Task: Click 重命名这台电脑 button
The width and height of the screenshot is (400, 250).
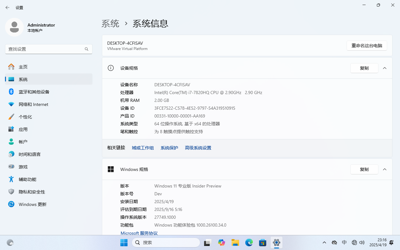Action: pyautogui.click(x=367, y=46)
